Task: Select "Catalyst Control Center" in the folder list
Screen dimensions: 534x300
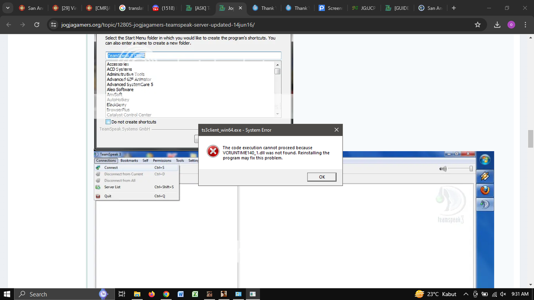Action: click(x=129, y=115)
